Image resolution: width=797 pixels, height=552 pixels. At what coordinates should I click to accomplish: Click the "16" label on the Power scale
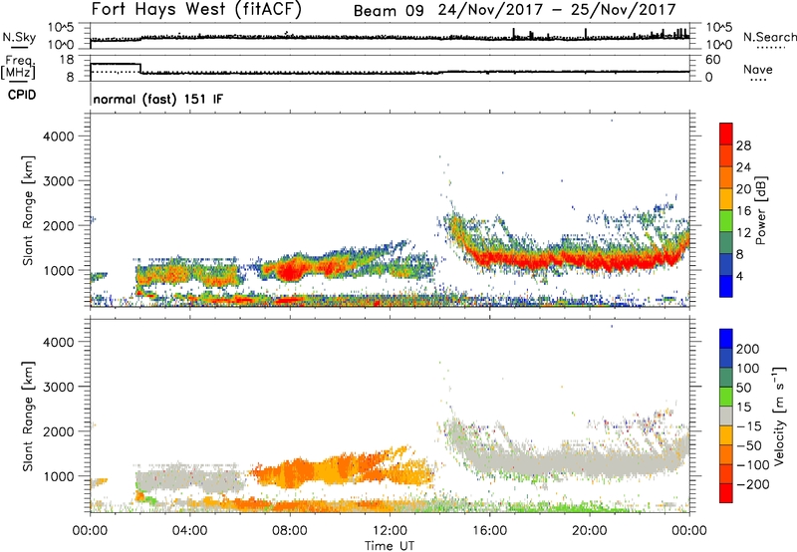point(743,211)
